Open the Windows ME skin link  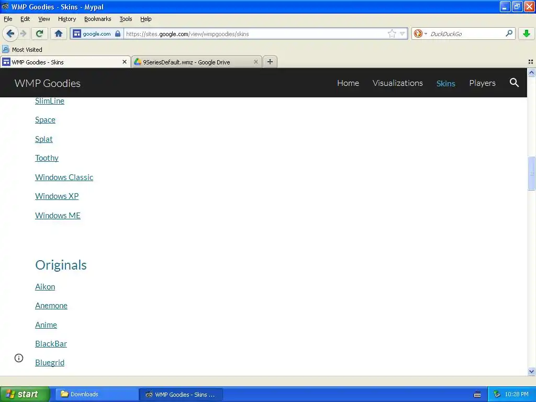[x=58, y=215]
